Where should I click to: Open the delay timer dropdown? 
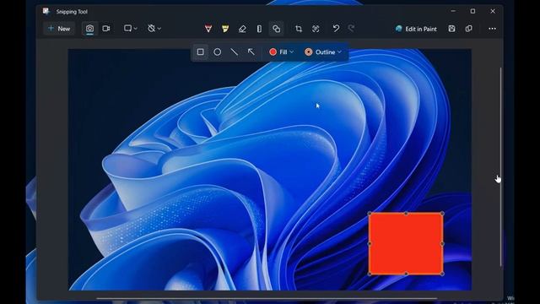click(x=154, y=29)
